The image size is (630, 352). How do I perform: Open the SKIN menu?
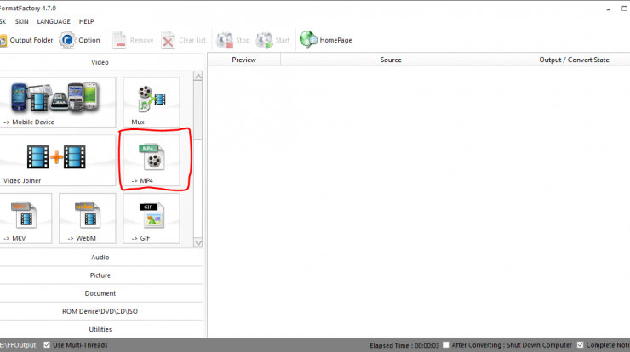21,21
